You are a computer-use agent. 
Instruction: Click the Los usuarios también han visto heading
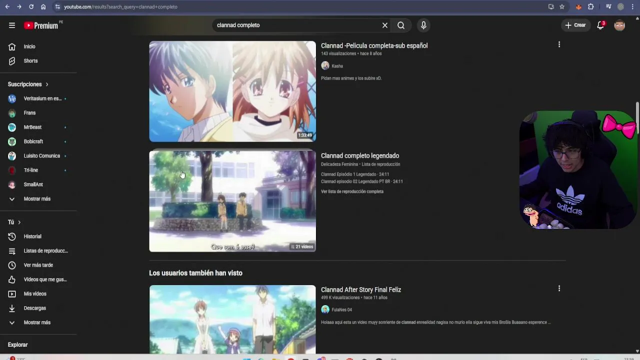pos(195,273)
